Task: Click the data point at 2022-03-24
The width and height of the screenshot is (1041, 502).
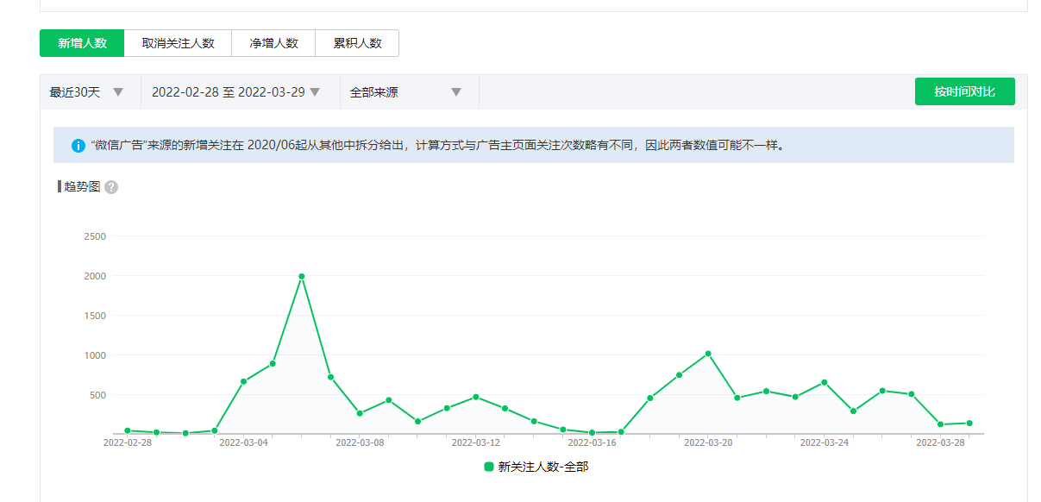Action: click(825, 382)
